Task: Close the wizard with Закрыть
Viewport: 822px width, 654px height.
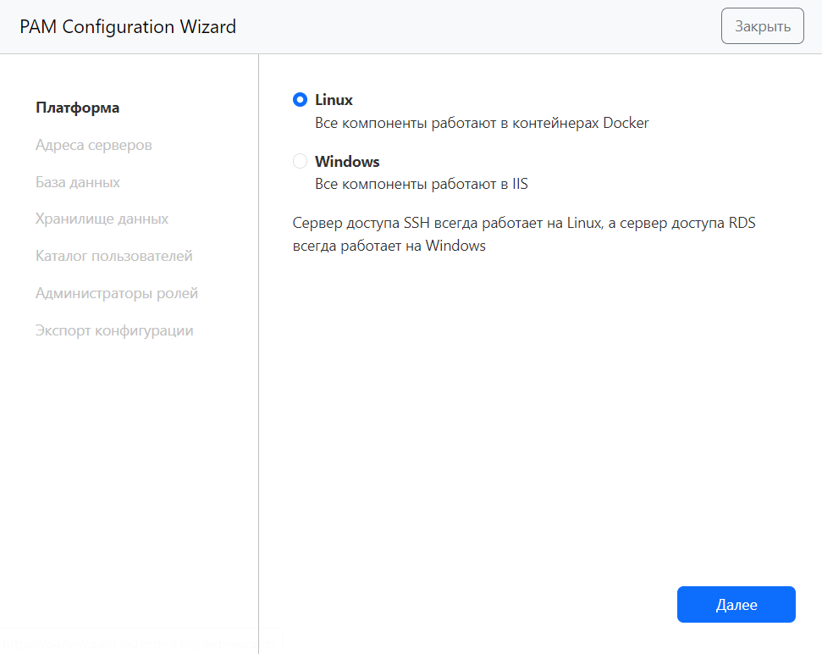Action: (x=762, y=26)
